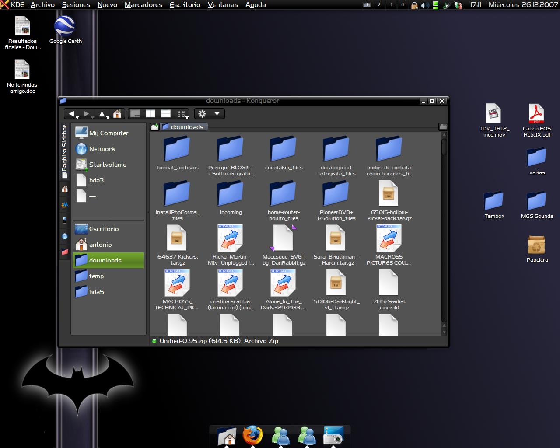Open the Archivo menu
This screenshot has width=560, height=448.
pyautogui.click(x=42, y=5)
